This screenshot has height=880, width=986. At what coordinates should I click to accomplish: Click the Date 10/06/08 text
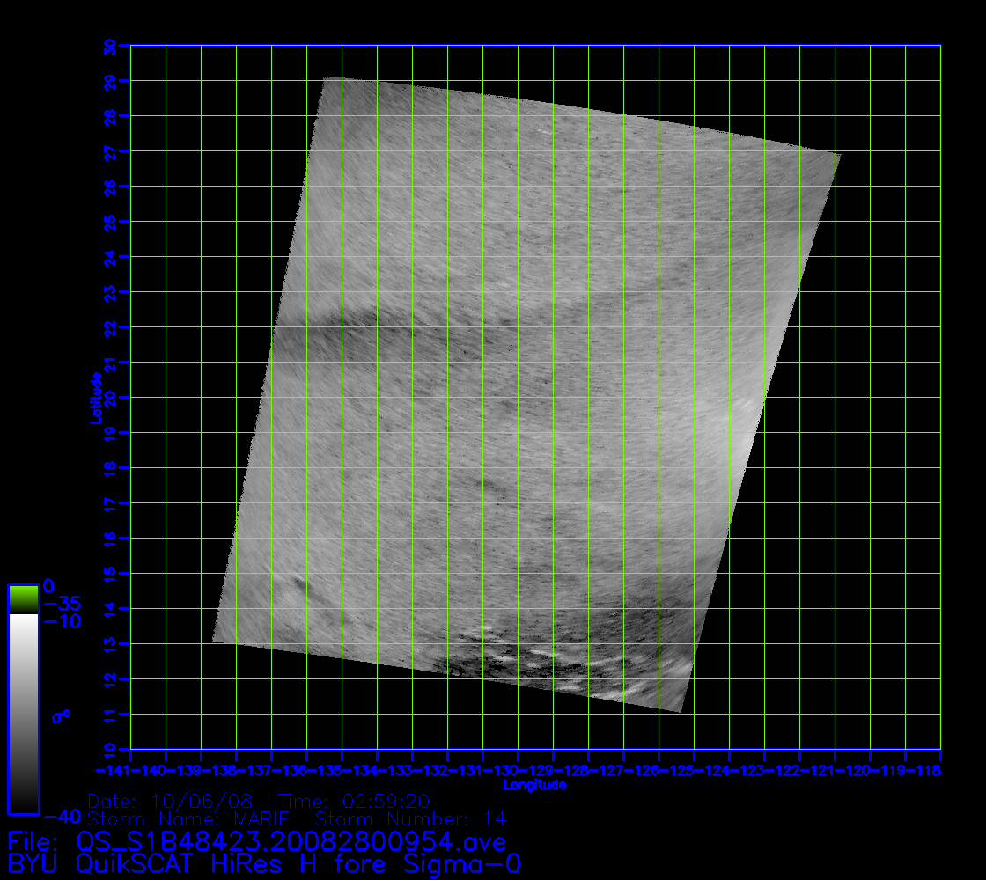171,802
